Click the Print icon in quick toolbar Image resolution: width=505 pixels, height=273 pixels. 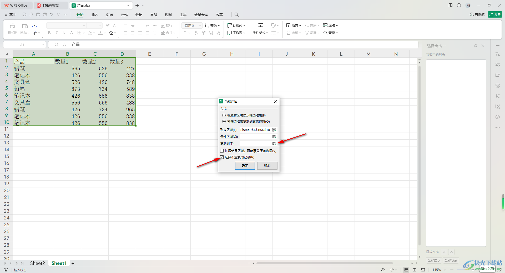(x=38, y=14)
